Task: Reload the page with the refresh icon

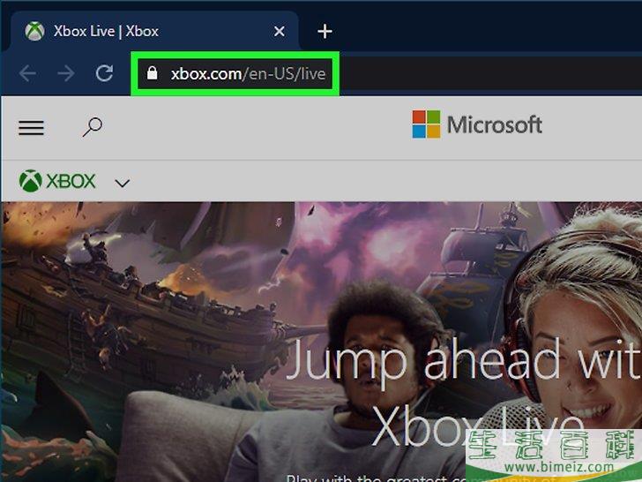Action: pyautogui.click(x=104, y=73)
